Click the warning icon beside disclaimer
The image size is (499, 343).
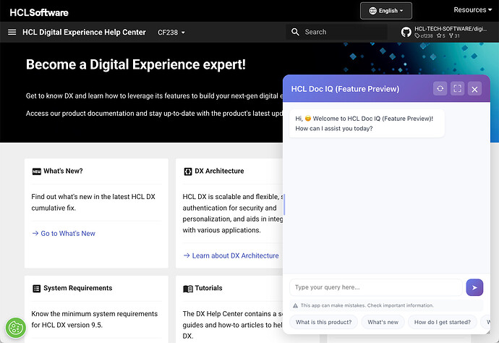click(295, 305)
